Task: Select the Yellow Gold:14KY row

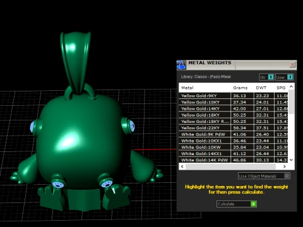Action: (234, 108)
